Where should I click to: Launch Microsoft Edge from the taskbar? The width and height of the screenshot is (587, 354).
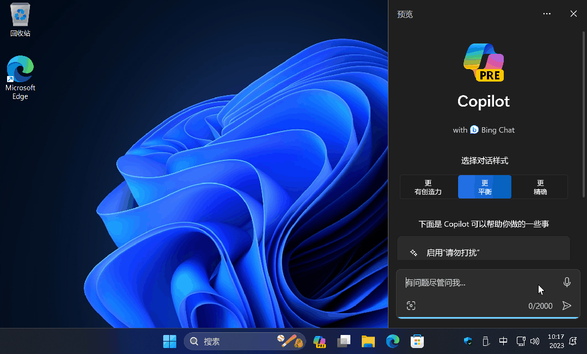(393, 341)
